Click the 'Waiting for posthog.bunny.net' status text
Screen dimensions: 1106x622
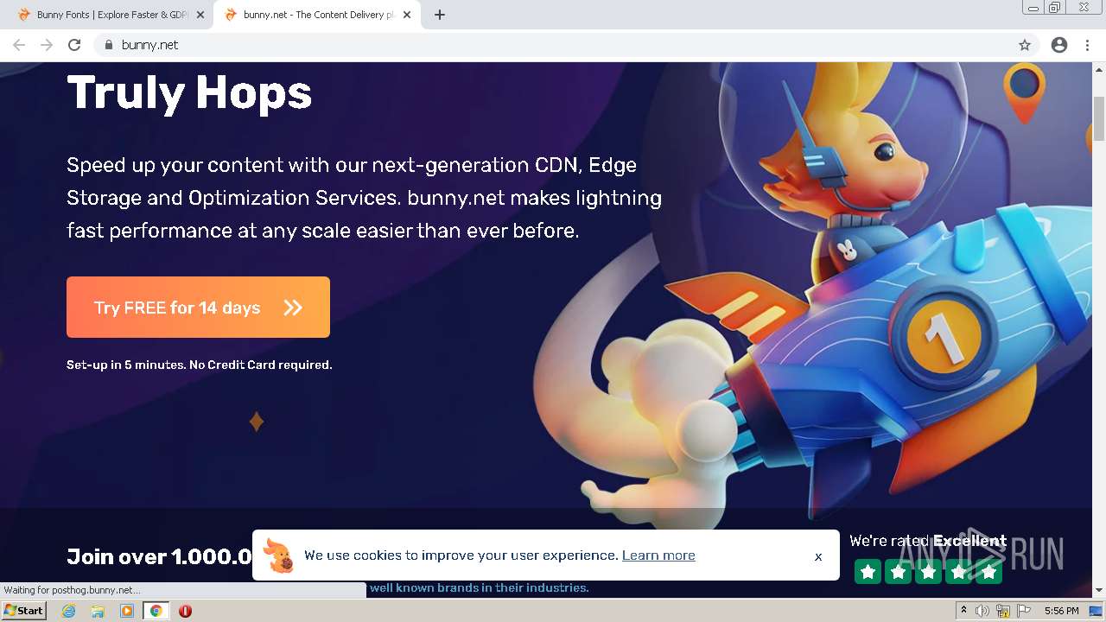72,590
